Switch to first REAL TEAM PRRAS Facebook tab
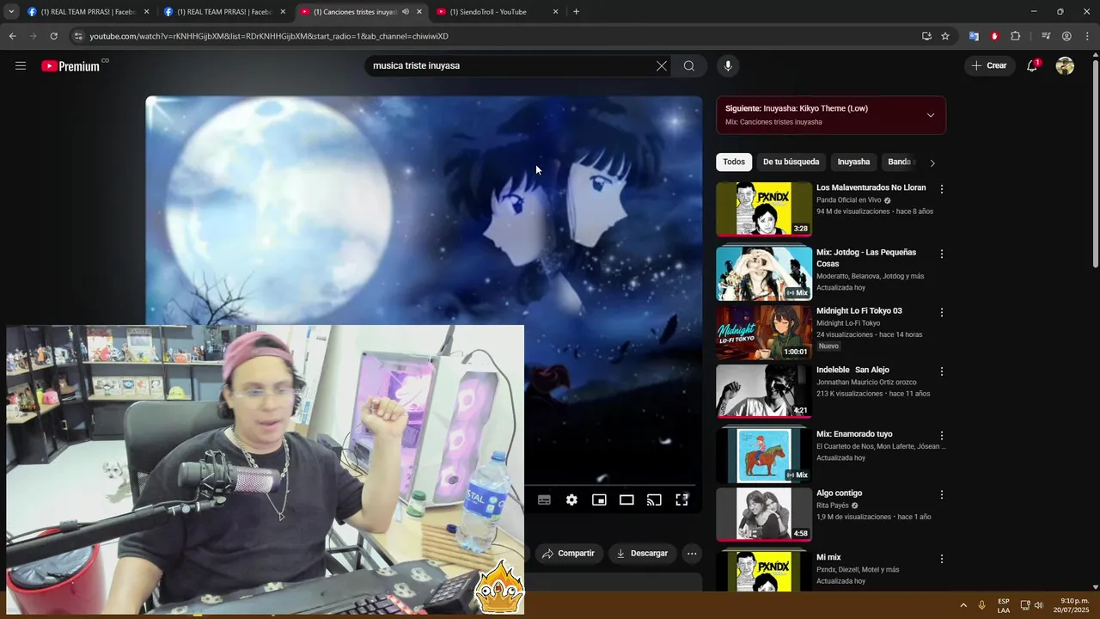Viewport: 1100px width, 619px height. click(x=88, y=12)
